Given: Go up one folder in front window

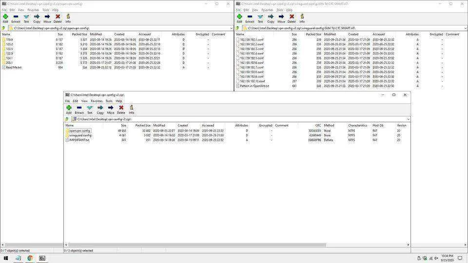Looking at the screenshot, I should [67, 119].
